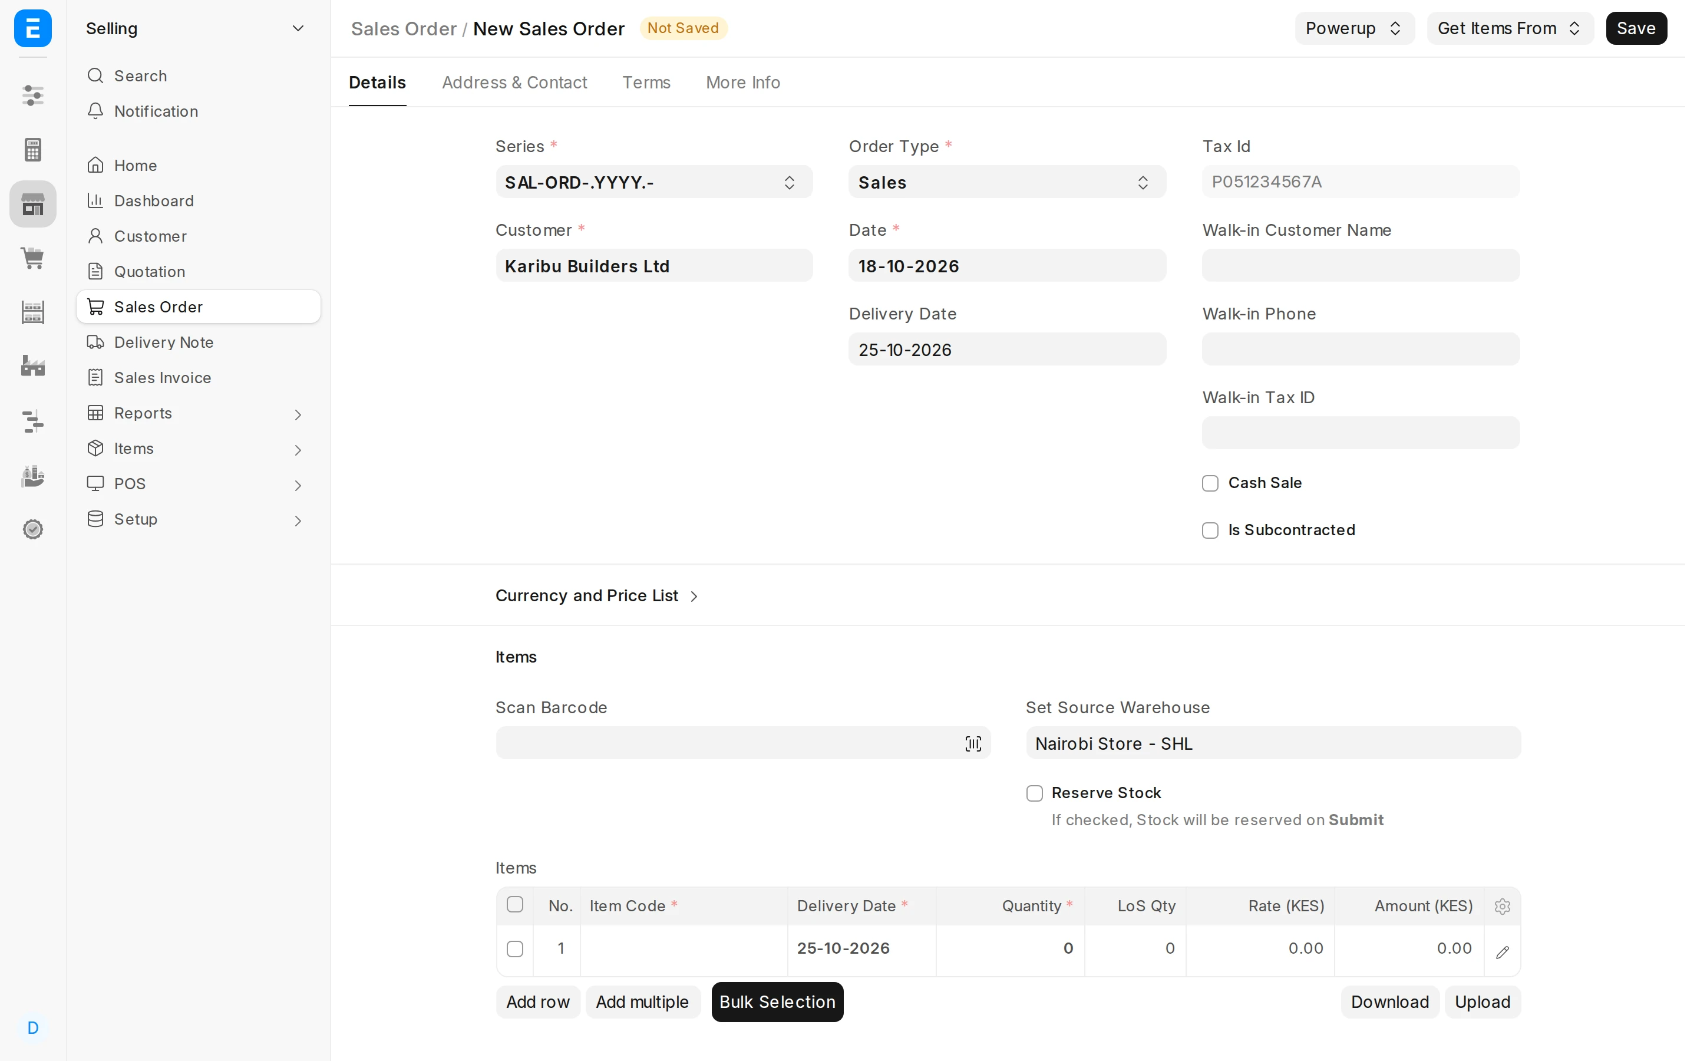
Task: Open the stock shelves icon in left rail
Action: pyautogui.click(x=32, y=312)
